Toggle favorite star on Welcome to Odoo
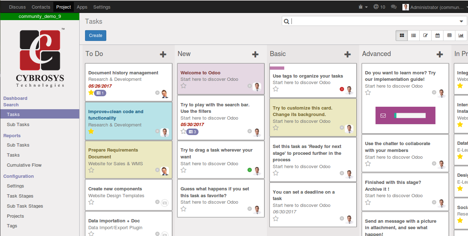468x236 pixels. pos(183,86)
